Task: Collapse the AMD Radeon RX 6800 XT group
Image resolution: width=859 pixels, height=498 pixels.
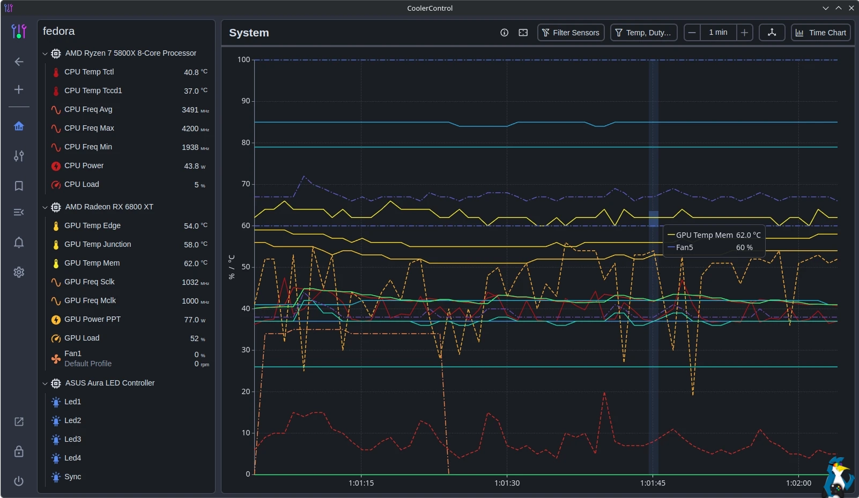Action: (x=45, y=207)
